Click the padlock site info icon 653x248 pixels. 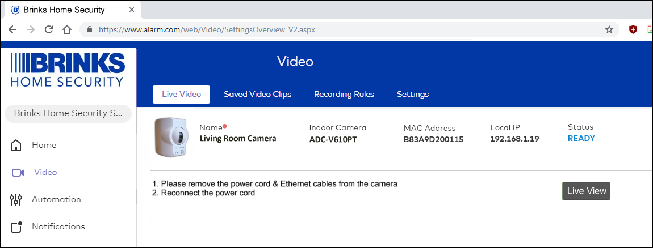tap(89, 29)
